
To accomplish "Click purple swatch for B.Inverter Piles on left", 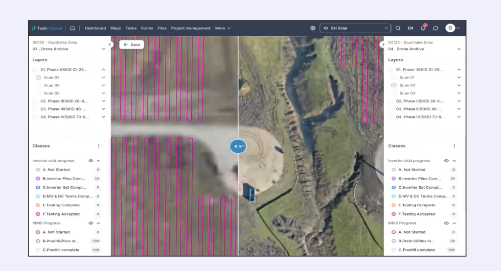I will click(38, 179).
